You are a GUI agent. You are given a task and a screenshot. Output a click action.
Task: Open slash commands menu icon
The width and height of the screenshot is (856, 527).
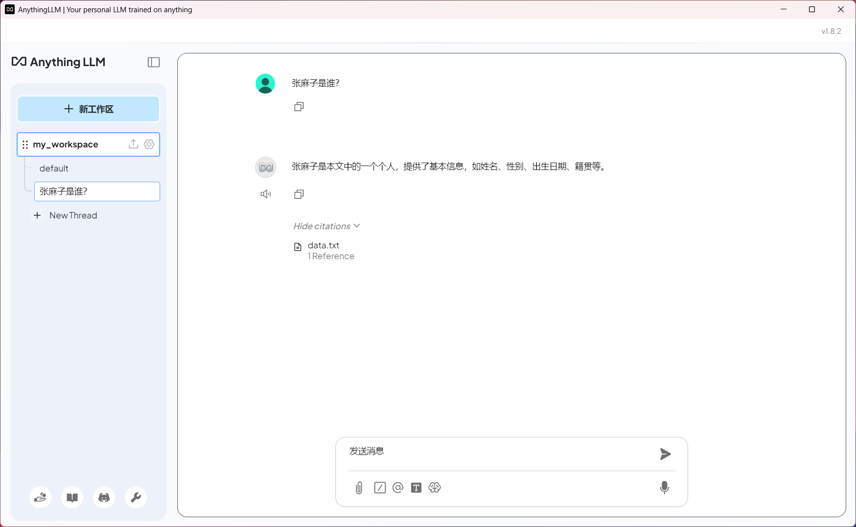pyautogui.click(x=380, y=488)
